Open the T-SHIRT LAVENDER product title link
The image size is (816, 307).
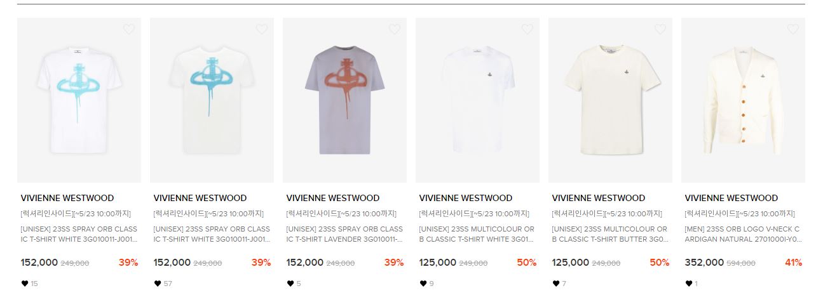click(x=344, y=234)
